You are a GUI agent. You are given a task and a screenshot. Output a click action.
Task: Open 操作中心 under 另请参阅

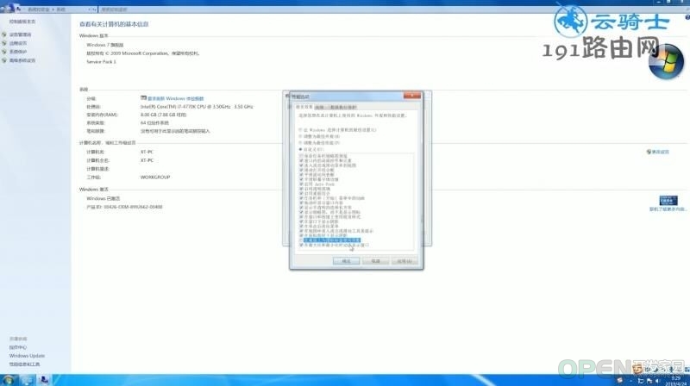(x=18, y=347)
